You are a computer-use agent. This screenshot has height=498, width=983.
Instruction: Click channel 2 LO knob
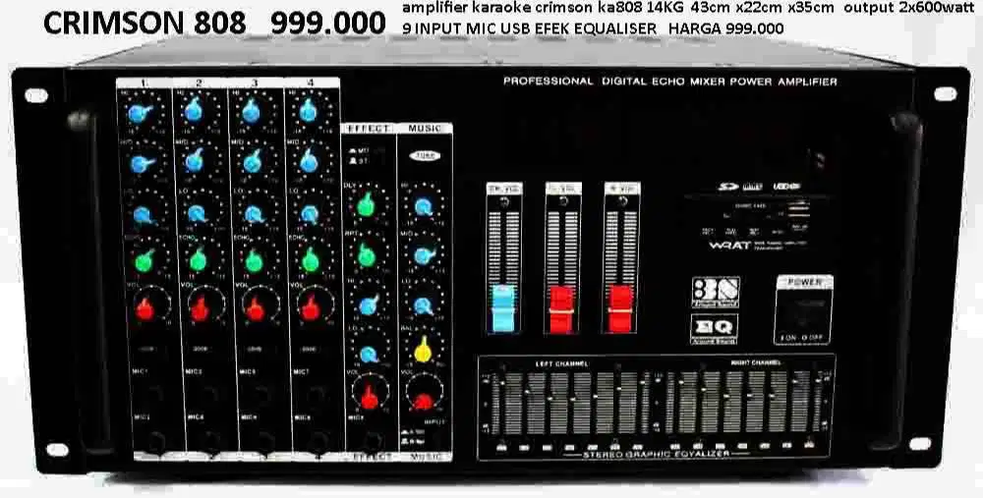coord(198,213)
